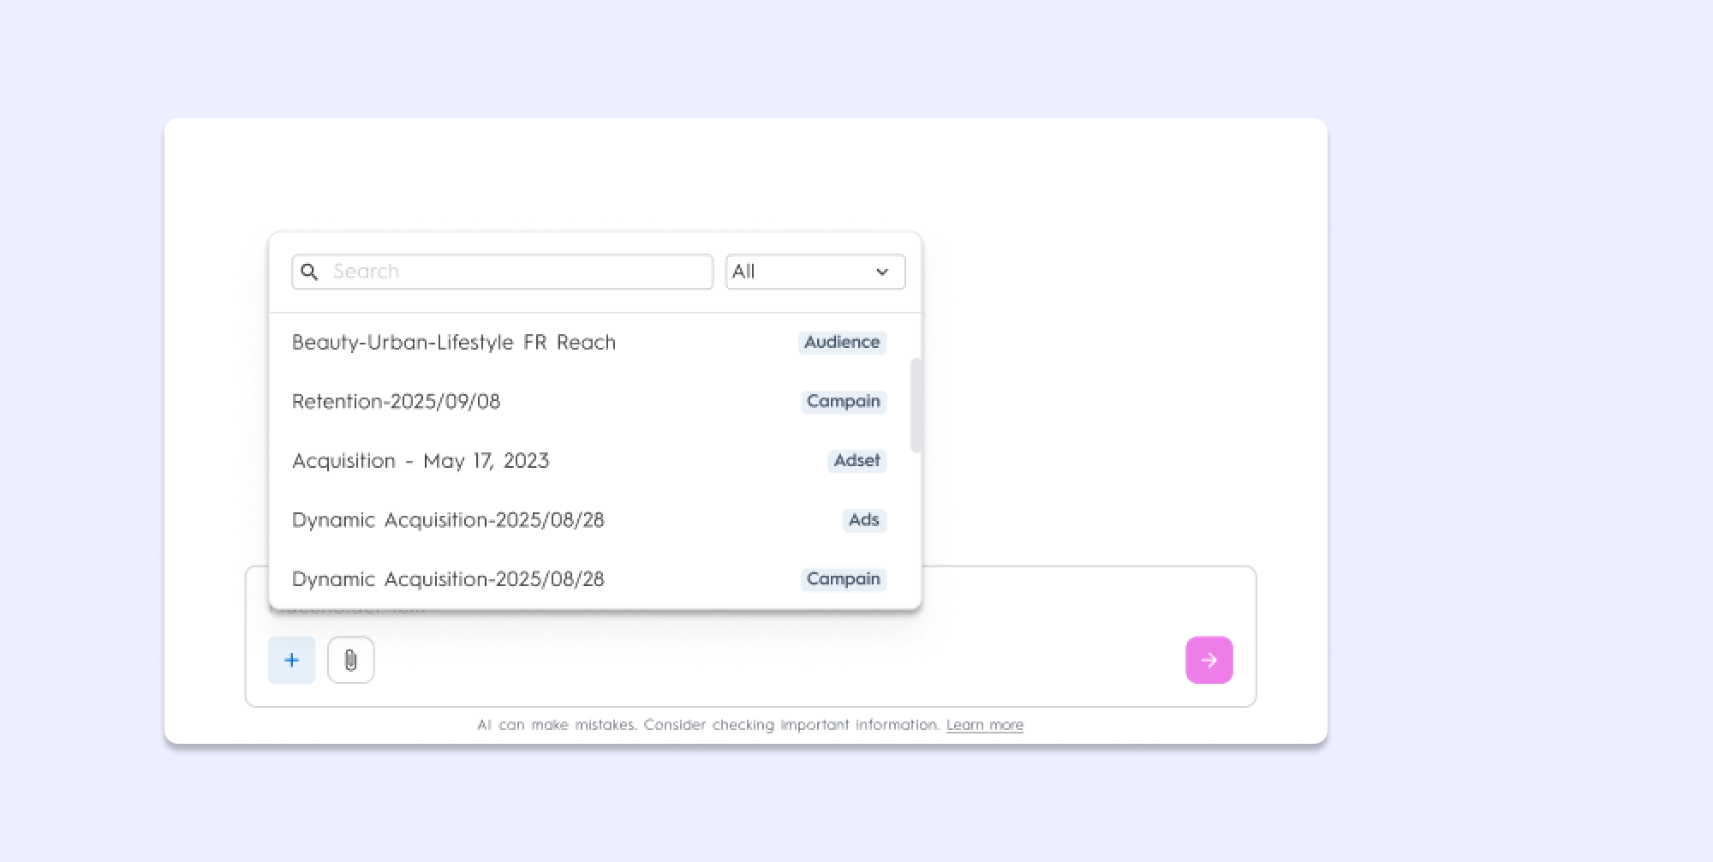Click the chevron on the All filter

[x=882, y=272]
